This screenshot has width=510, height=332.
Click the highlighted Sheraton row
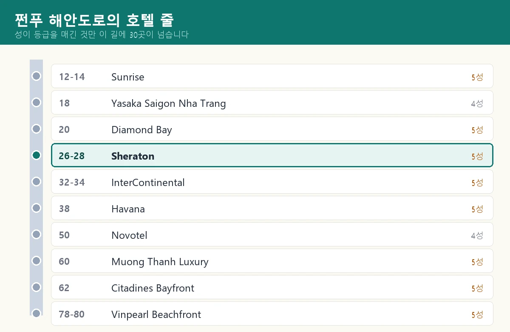(x=272, y=155)
